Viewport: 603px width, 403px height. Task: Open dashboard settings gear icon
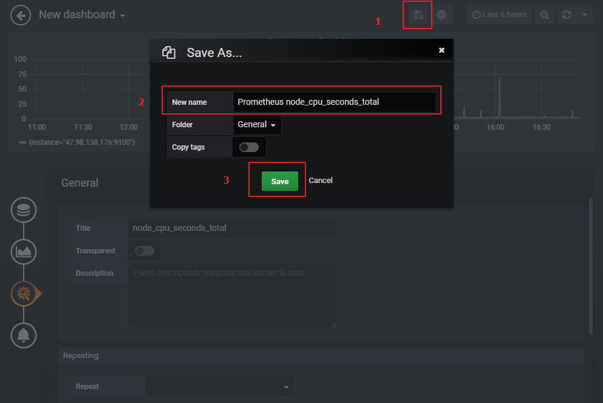point(441,15)
